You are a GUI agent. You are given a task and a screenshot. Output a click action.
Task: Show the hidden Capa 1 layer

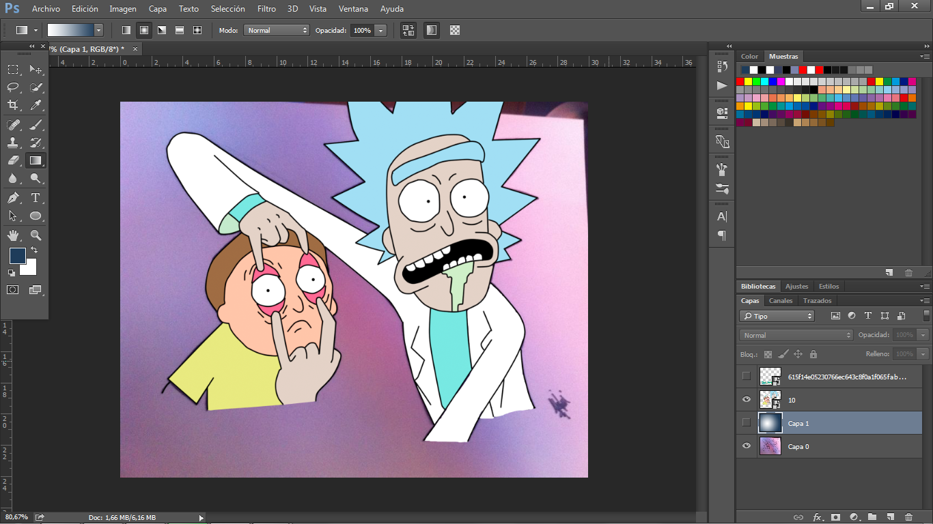[x=747, y=423]
